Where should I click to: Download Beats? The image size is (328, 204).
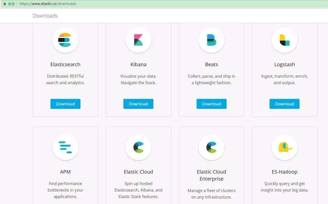[x=211, y=104]
